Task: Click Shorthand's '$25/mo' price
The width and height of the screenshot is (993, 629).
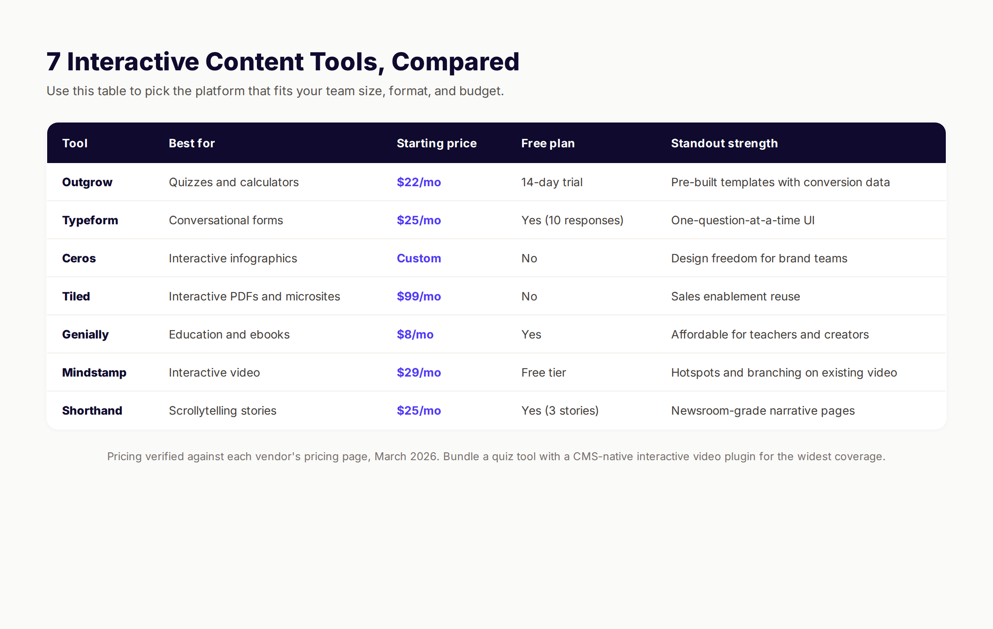Action: click(x=419, y=411)
